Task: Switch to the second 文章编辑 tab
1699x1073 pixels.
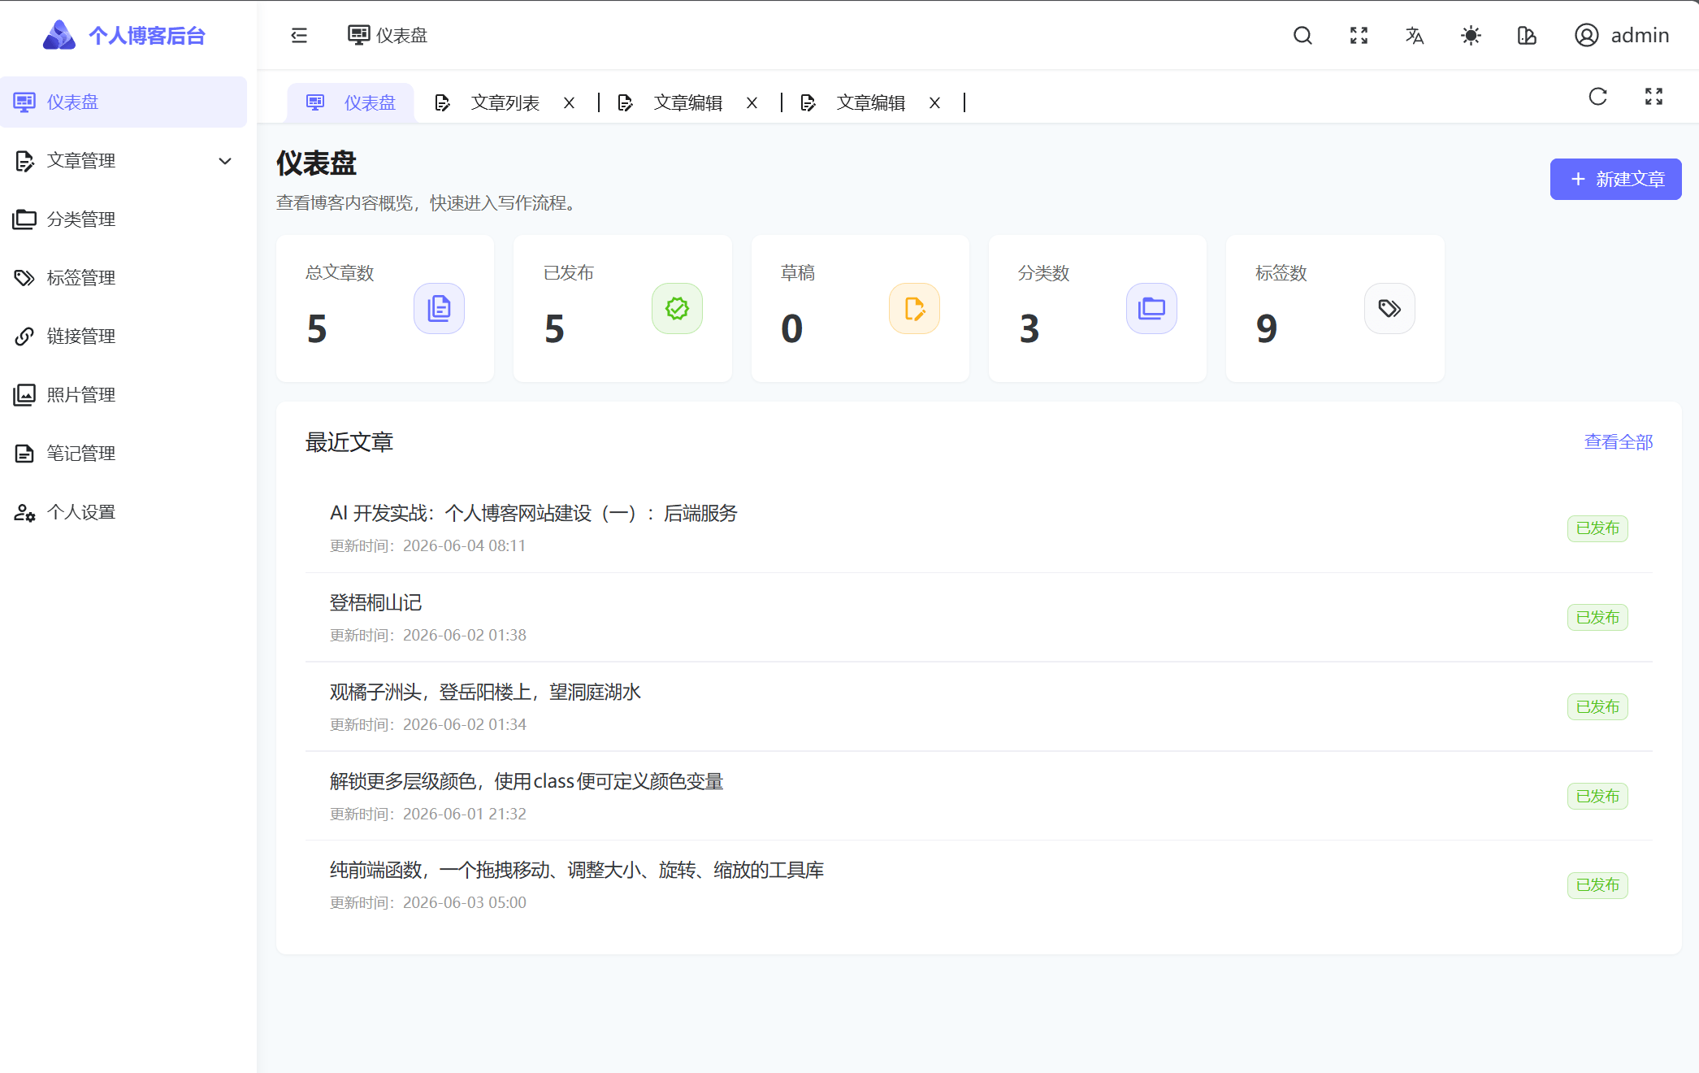Action: [870, 102]
